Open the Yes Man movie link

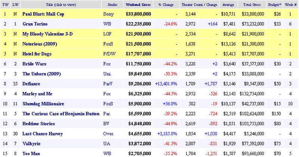tap(32, 153)
